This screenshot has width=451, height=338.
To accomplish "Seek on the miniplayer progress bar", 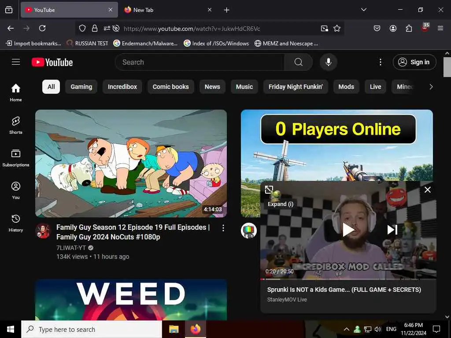I will click(x=348, y=279).
